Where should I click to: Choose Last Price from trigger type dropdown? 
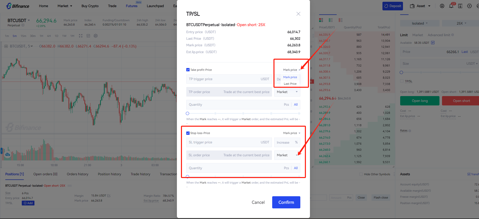point(290,84)
